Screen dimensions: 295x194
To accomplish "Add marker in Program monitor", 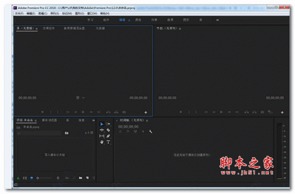I will [181, 112].
